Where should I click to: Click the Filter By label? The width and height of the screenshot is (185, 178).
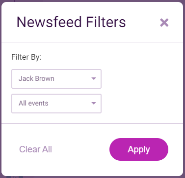click(26, 57)
